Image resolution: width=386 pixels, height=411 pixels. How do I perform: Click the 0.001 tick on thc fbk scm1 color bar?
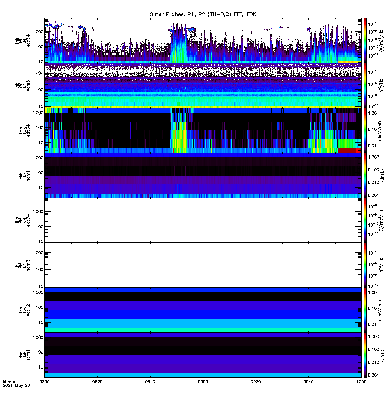(x=374, y=375)
